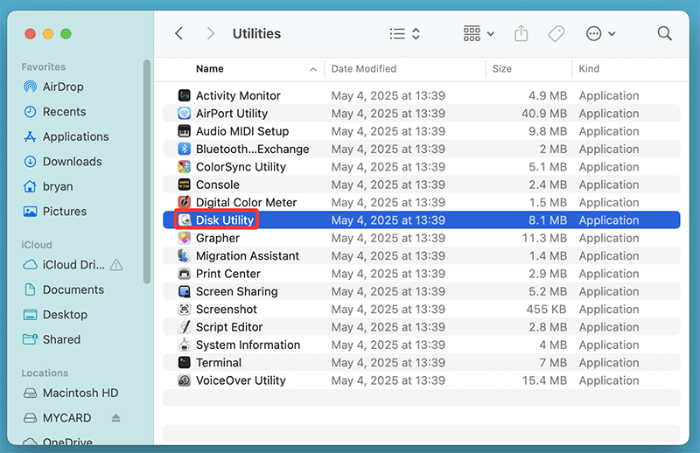Select the VoiceOver Utility icon
700x453 pixels.
point(185,380)
